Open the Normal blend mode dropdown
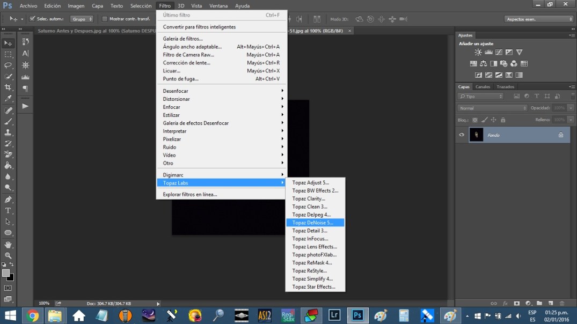Image resolution: width=577 pixels, height=324 pixels. click(x=493, y=108)
